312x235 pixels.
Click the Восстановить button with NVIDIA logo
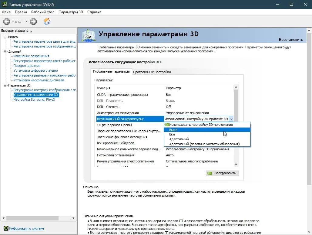pos(222,173)
